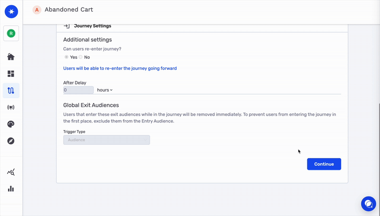Open the hours unit dropdown
This screenshot has width=380, height=216.
tap(104, 90)
